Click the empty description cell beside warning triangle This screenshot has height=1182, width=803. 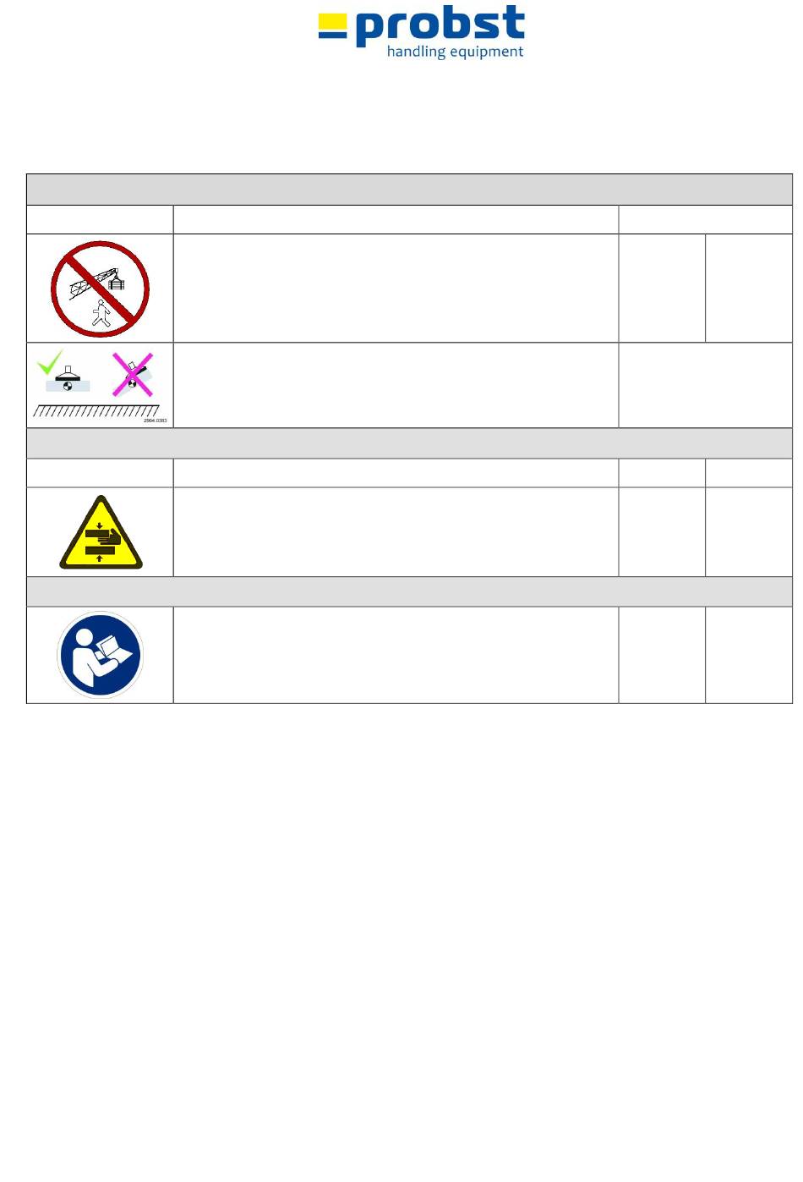[396, 532]
